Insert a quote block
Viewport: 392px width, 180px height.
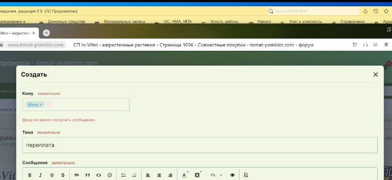(87, 175)
